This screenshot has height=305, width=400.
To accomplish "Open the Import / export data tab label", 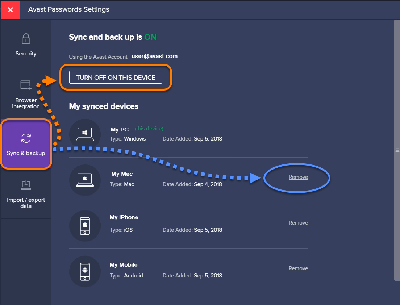I will point(26,203).
